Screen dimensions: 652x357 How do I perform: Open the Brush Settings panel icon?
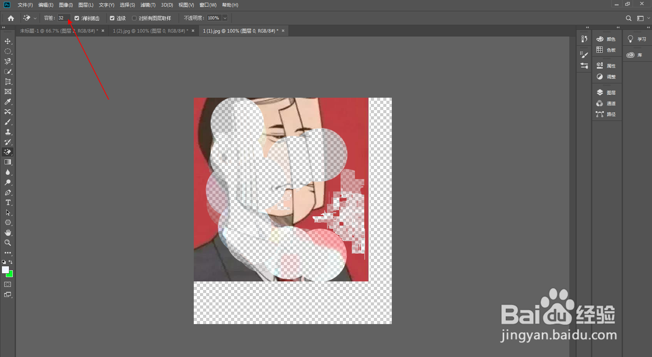point(584,55)
